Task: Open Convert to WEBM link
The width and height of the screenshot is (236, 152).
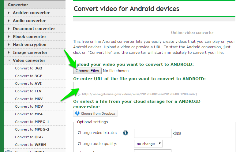Action: (x=31, y=145)
